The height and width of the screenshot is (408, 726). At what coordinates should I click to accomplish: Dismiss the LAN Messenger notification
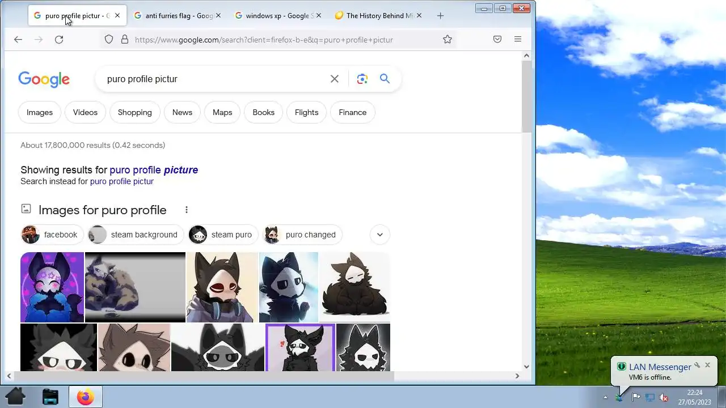pyautogui.click(x=707, y=365)
